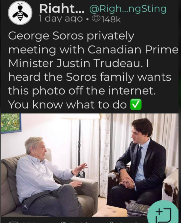Open the bee profile avatar

click(x=20, y=13)
